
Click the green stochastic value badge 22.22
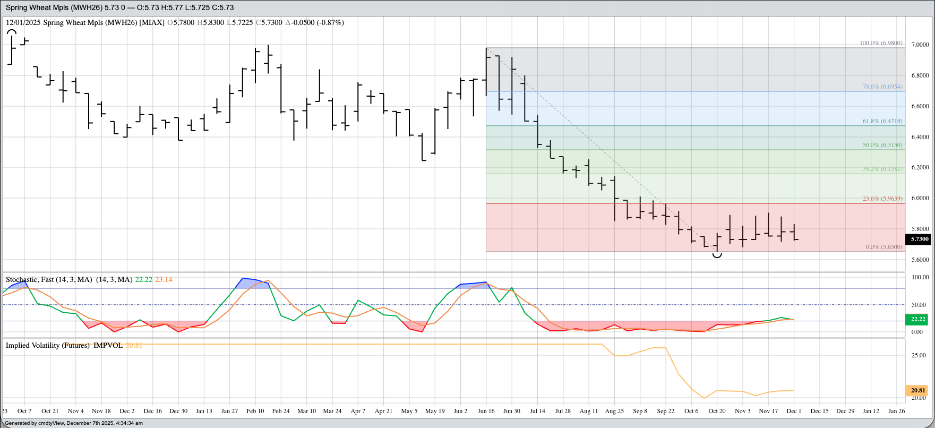pyautogui.click(x=918, y=319)
